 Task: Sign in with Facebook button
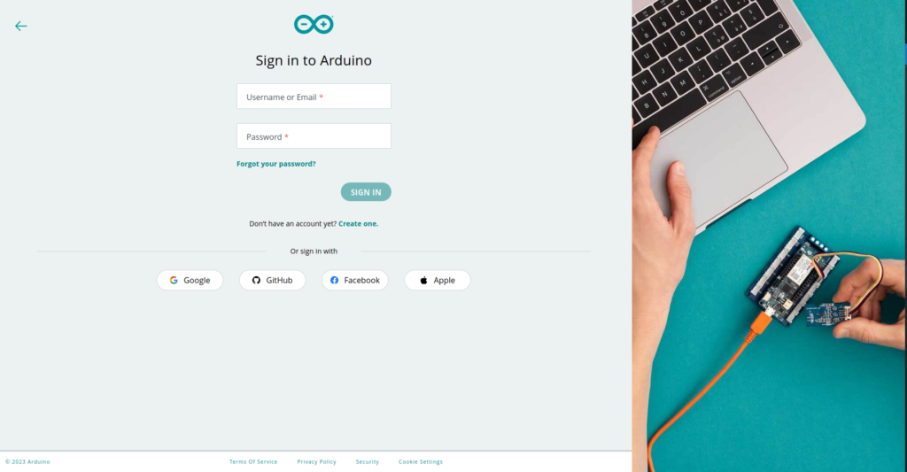point(354,280)
